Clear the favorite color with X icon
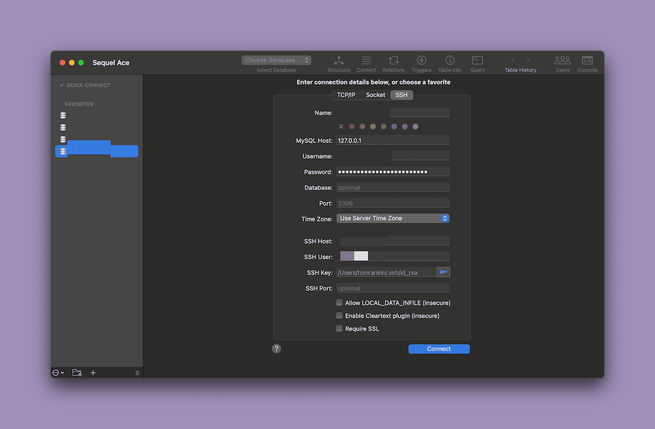Image resolution: width=655 pixels, height=429 pixels. pos(341,127)
